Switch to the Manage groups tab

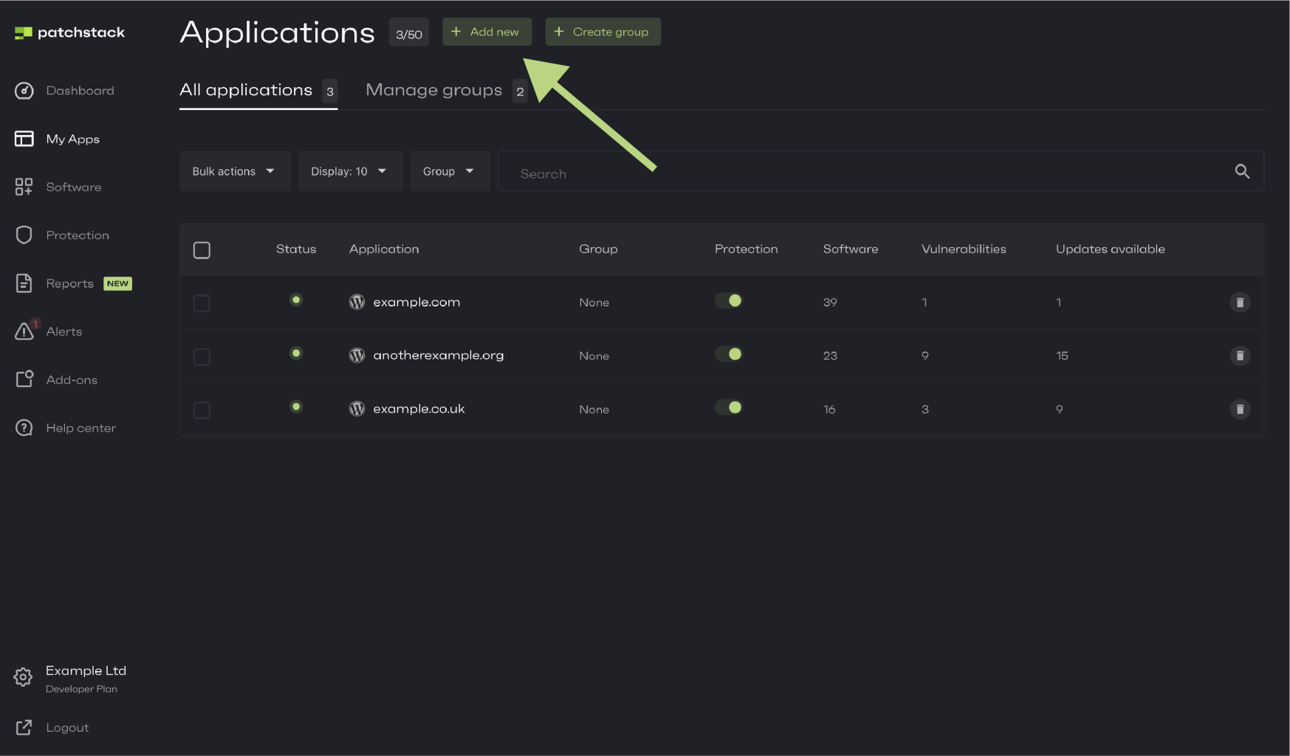pos(447,91)
